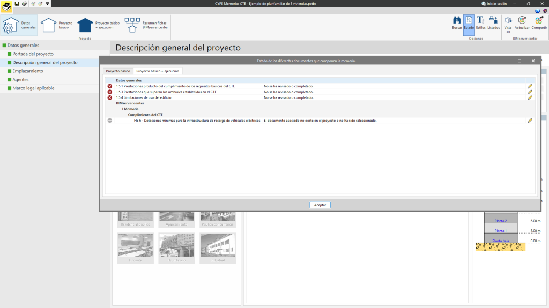Image resolution: width=549 pixels, height=308 pixels.
Task: Edit row 1.5.1 with the pencil icon
Action: click(530, 86)
